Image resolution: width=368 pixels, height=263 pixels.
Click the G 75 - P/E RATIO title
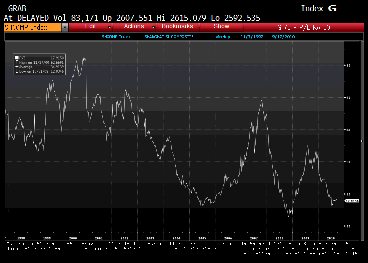point(303,27)
